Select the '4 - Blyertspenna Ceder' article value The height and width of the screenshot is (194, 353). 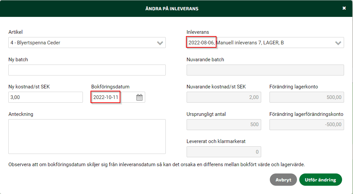click(x=35, y=43)
